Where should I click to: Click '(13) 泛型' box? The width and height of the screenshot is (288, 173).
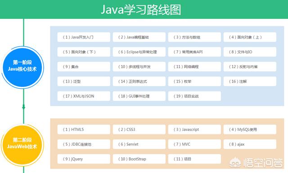click(84, 82)
